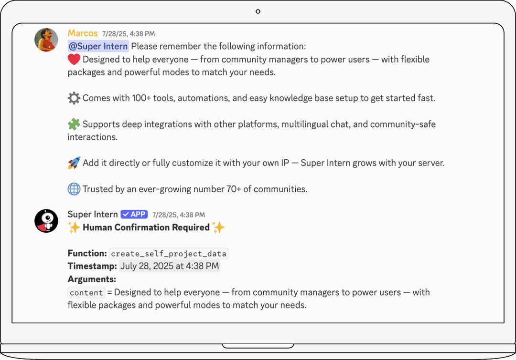Click the green puzzle piece emoji

pos(73,124)
